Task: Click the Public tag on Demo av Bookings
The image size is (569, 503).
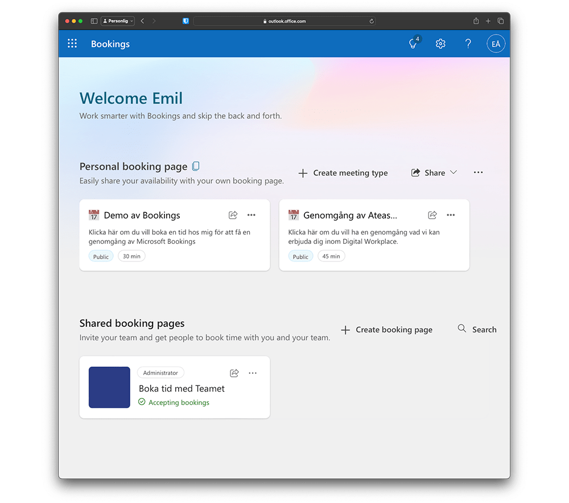Action: (101, 256)
